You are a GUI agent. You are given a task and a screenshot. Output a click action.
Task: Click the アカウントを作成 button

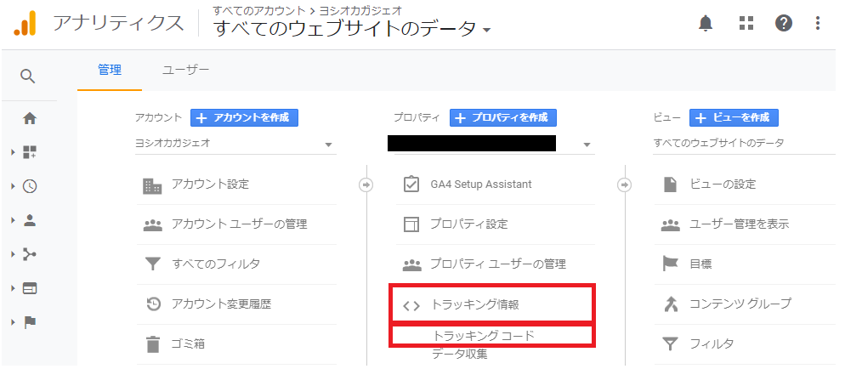tap(244, 118)
